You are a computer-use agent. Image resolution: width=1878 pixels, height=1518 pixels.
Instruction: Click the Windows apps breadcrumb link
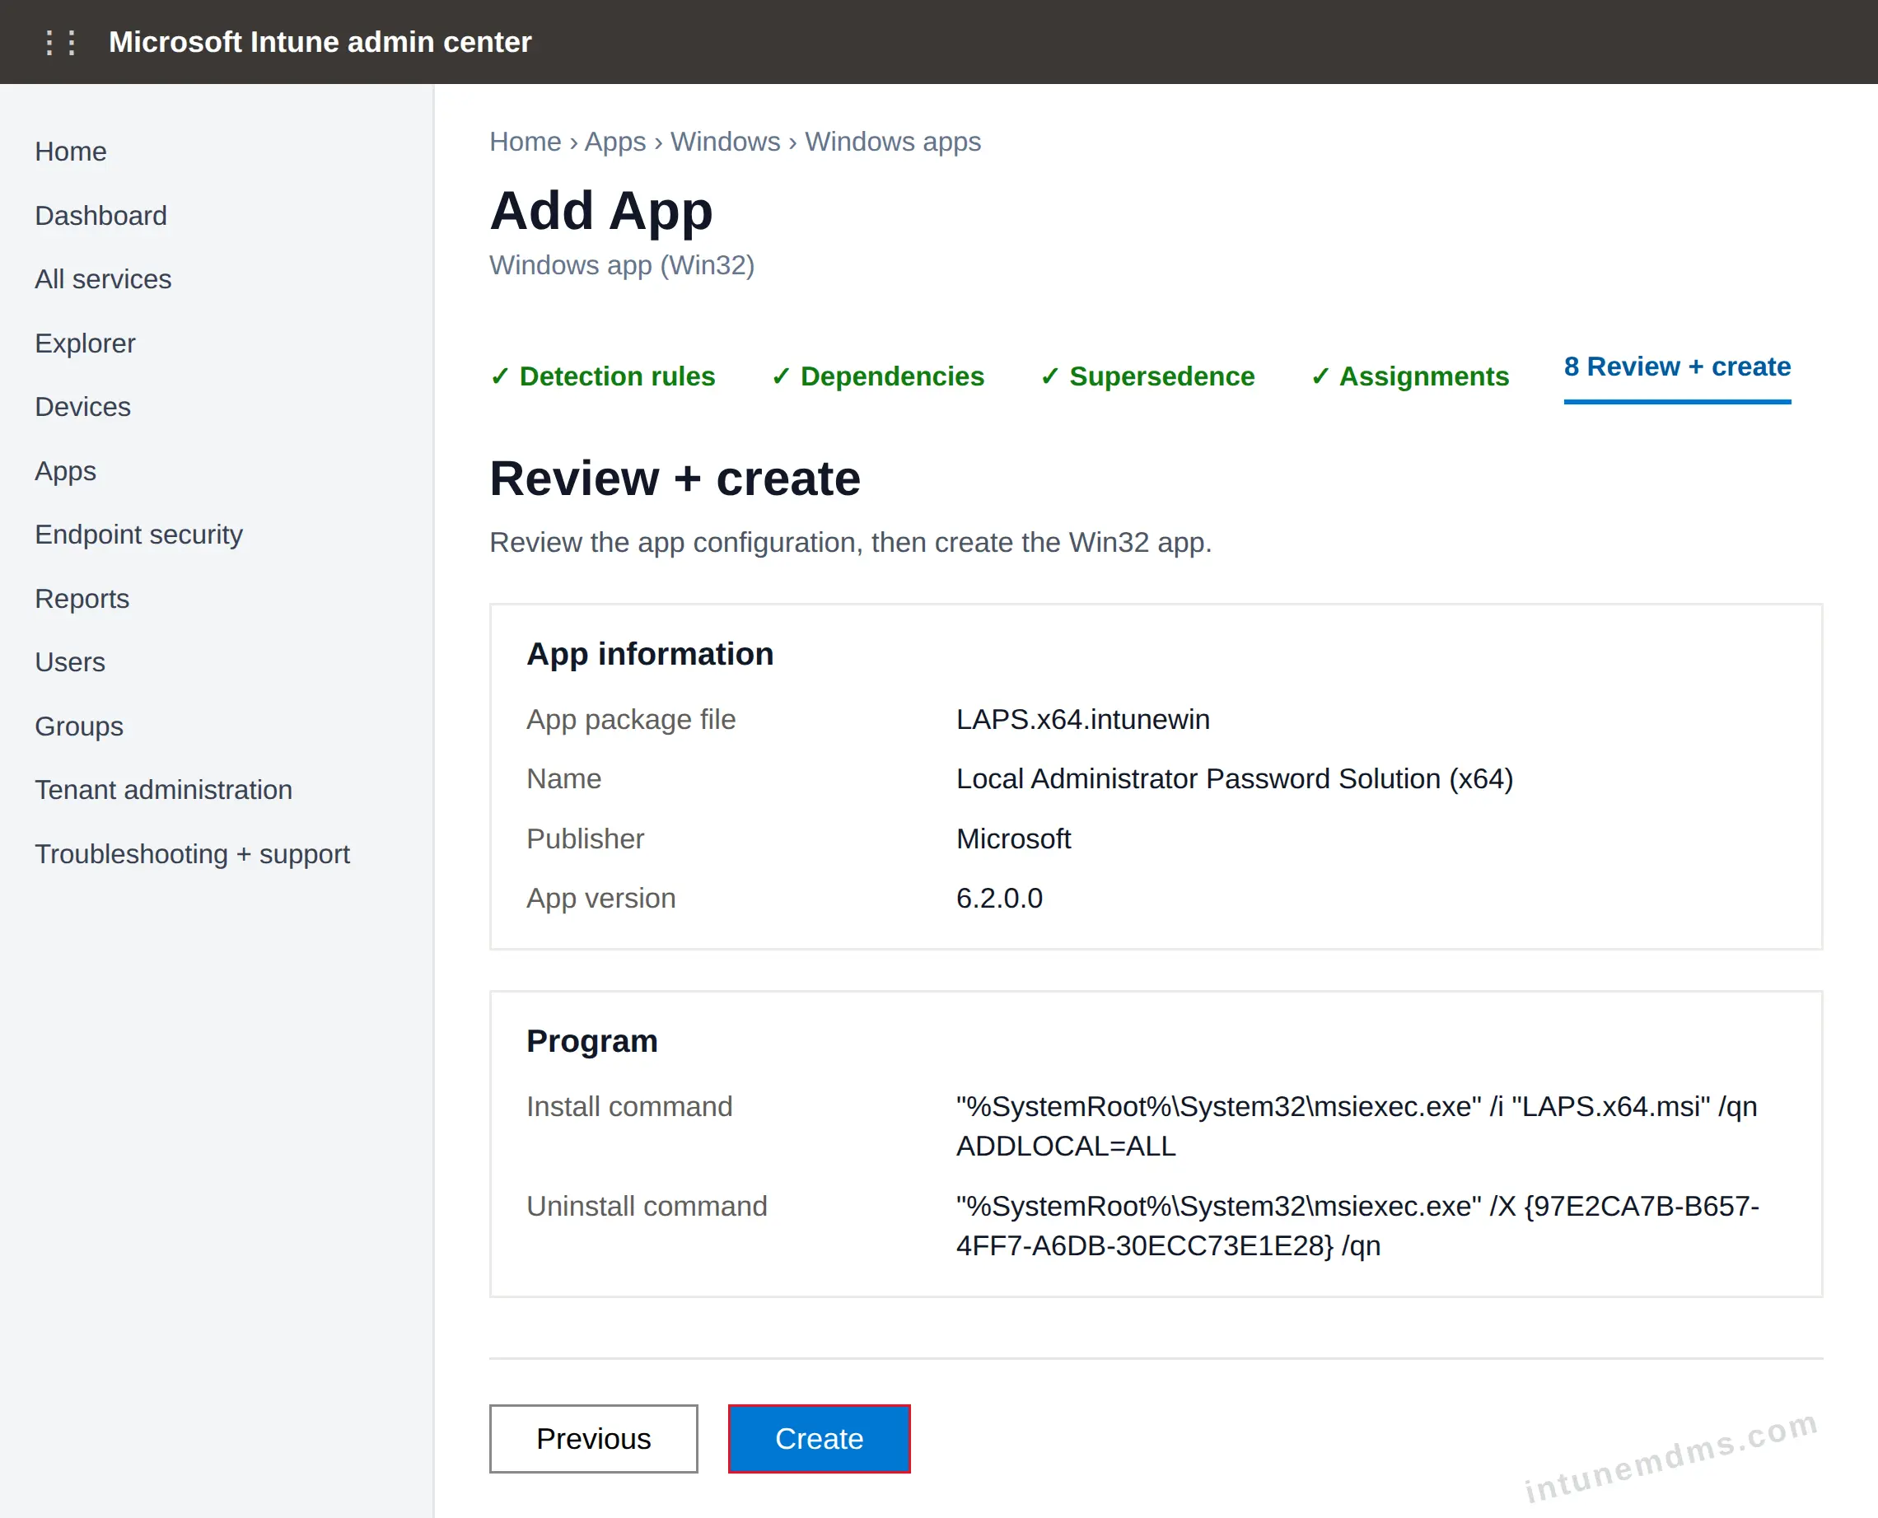pos(893,142)
